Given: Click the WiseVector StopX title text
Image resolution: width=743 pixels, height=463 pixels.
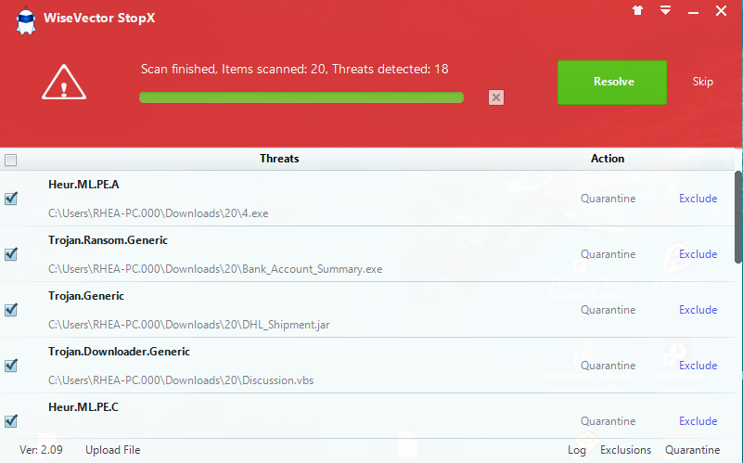Looking at the screenshot, I should [99, 18].
